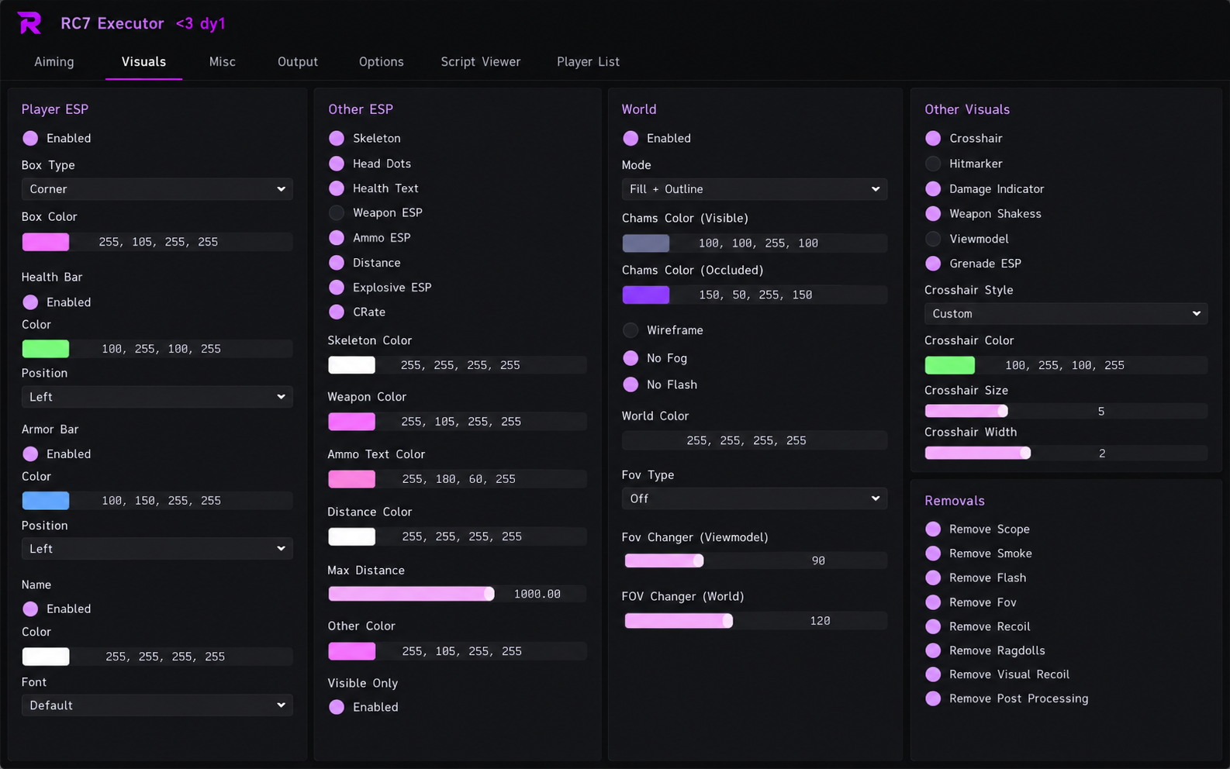Toggle Name Enabled option
1230x769 pixels.
tap(30, 609)
